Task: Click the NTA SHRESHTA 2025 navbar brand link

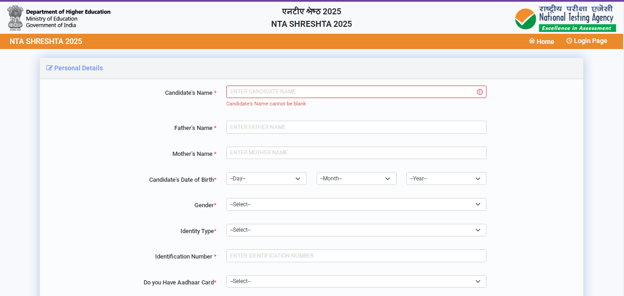Action: tap(46, 41)
